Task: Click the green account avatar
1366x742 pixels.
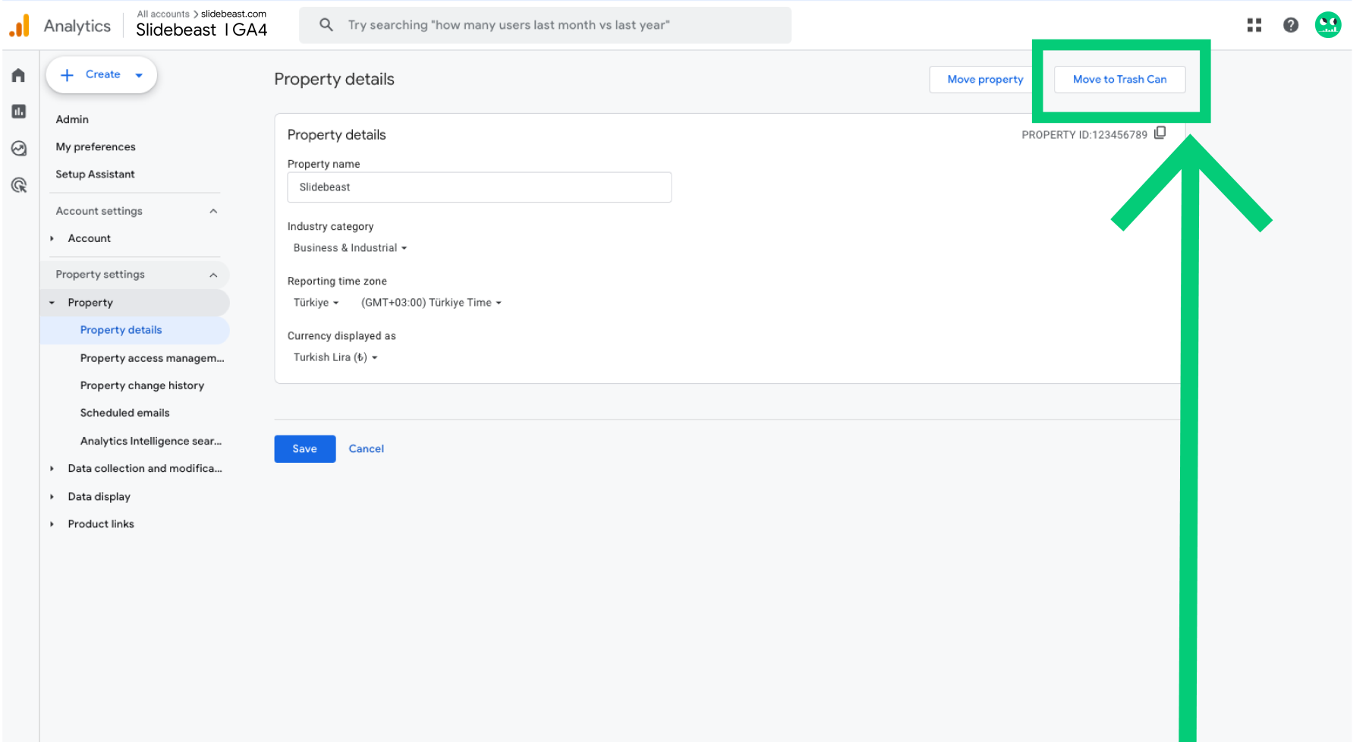Action: click(x=1328, y=25)
